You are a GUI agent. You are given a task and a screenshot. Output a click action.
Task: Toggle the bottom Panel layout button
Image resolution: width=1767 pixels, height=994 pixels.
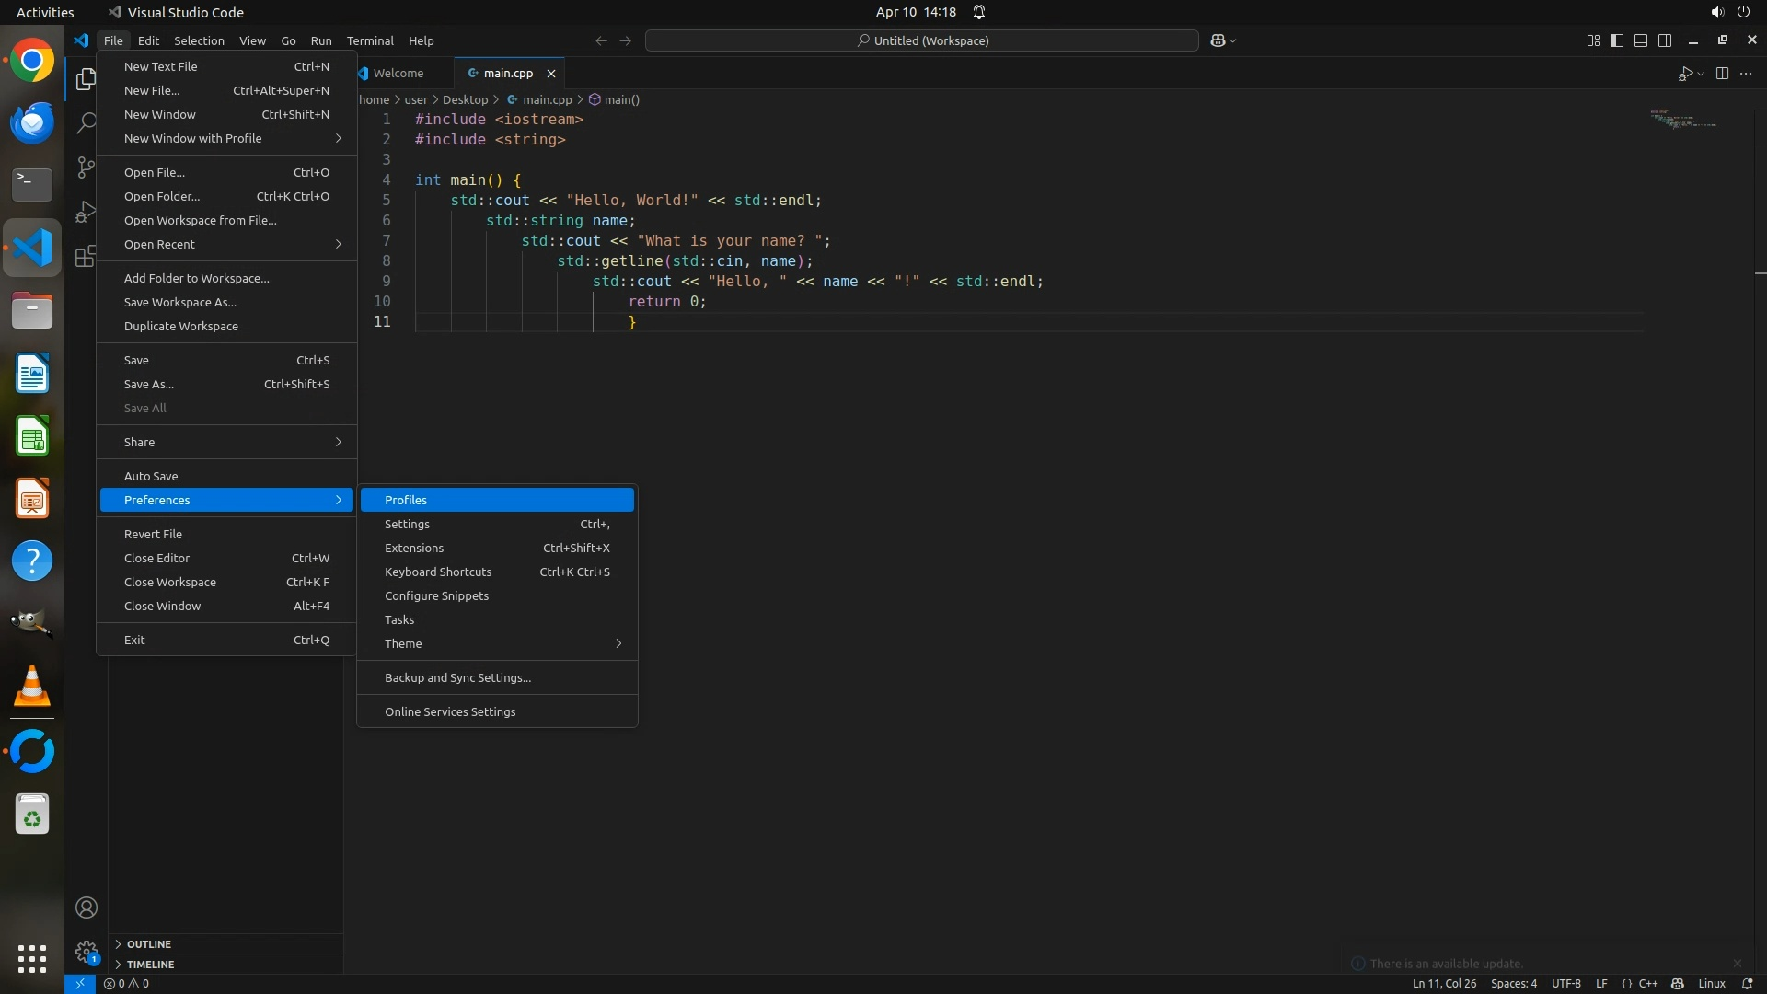tap(1641, 40)
